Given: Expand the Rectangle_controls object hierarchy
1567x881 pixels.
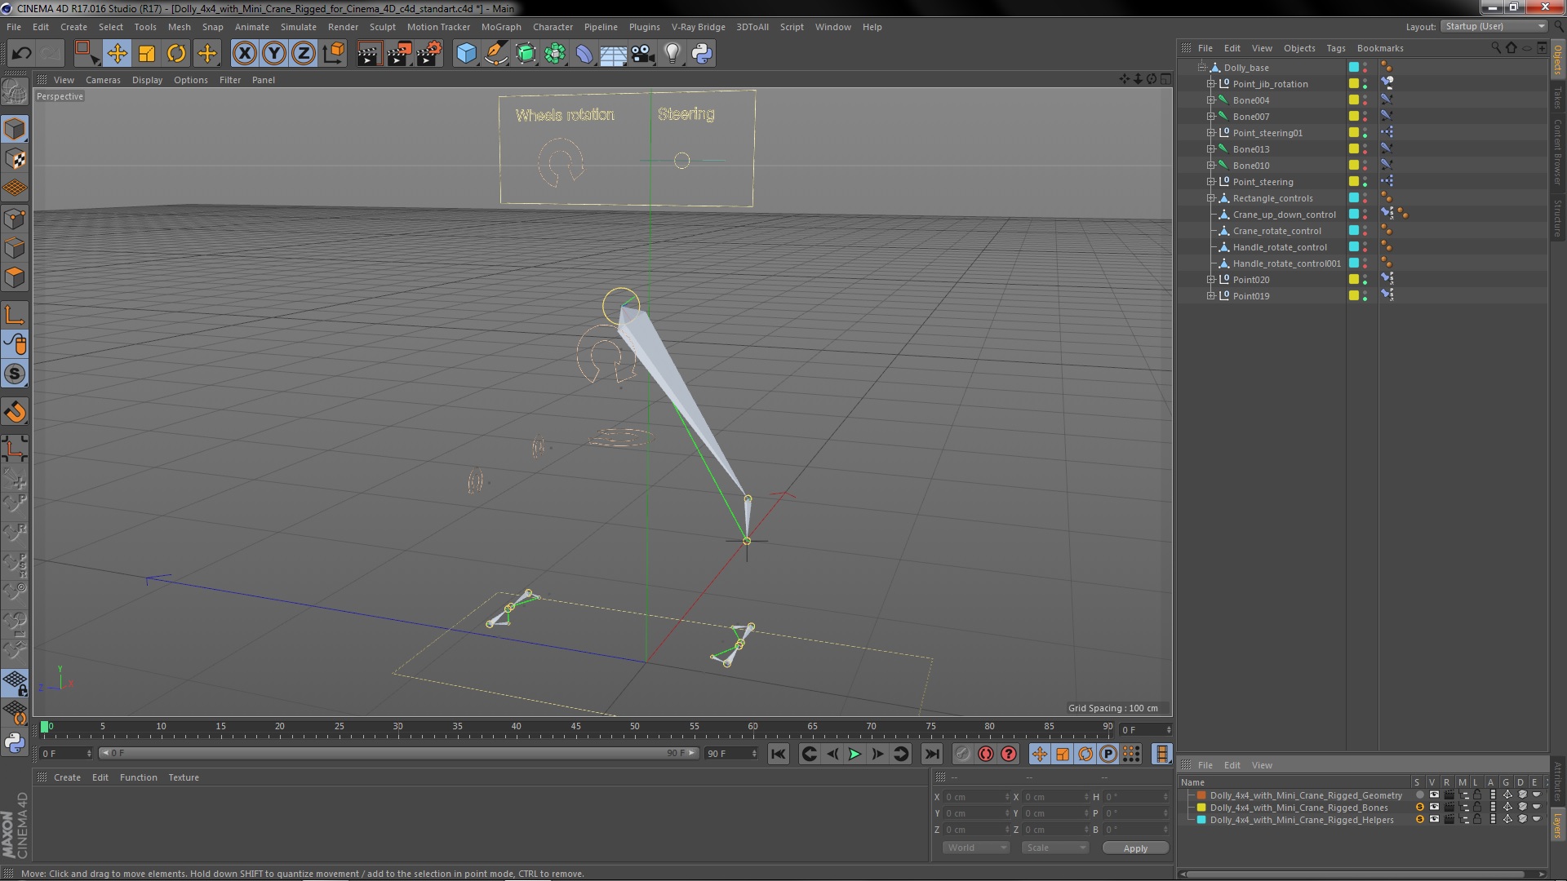Looking at the screenshot, I should click(1211, 198).
